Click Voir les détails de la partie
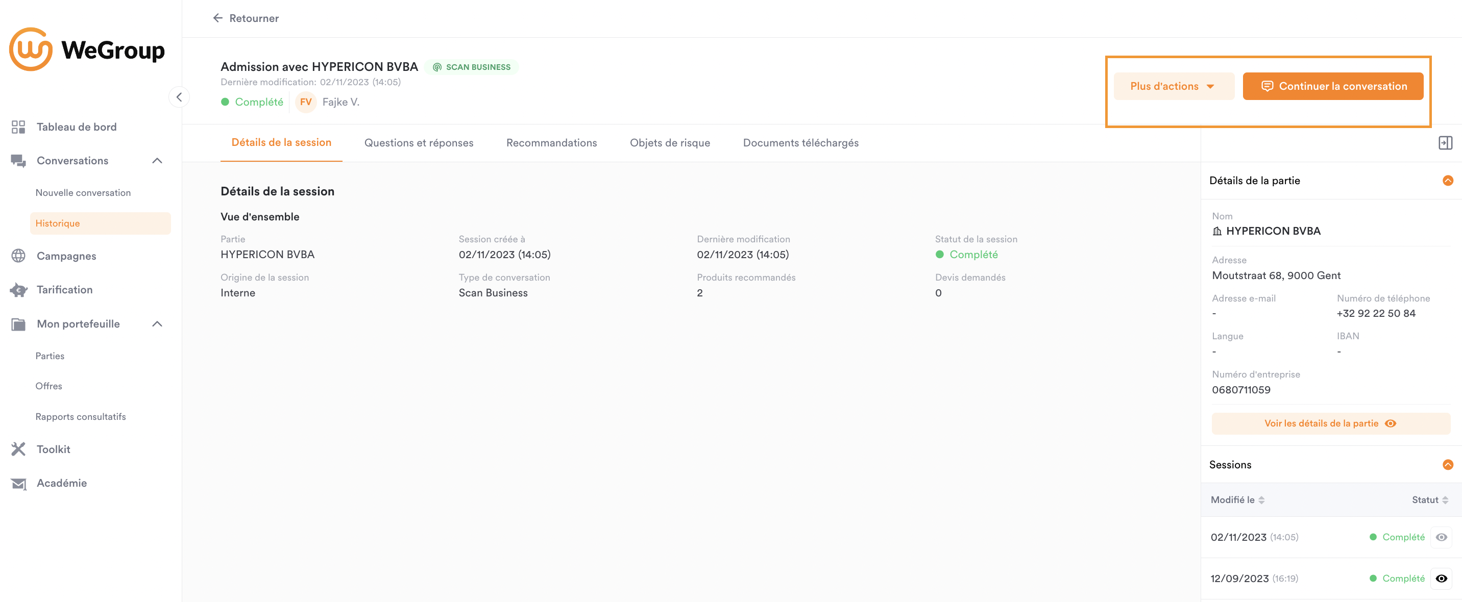The image size is (1462, 602). pyautogui.click(x=1331, y=424)
